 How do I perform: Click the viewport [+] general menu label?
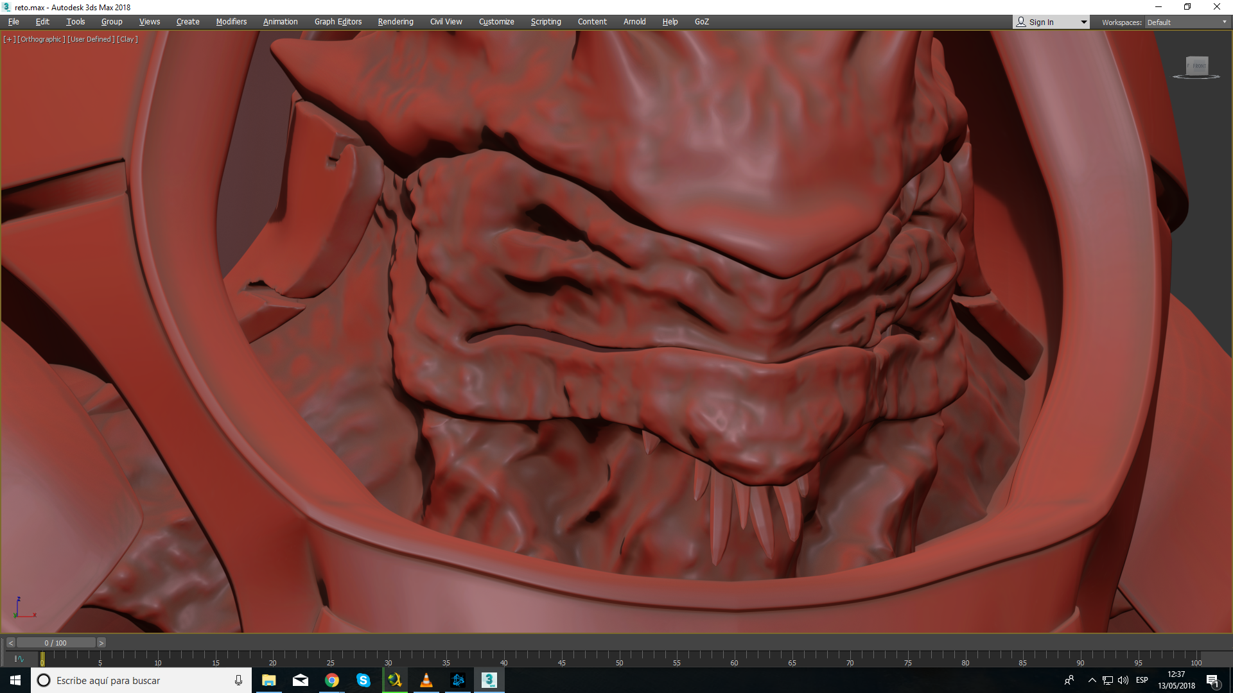[x=9, y=39]
